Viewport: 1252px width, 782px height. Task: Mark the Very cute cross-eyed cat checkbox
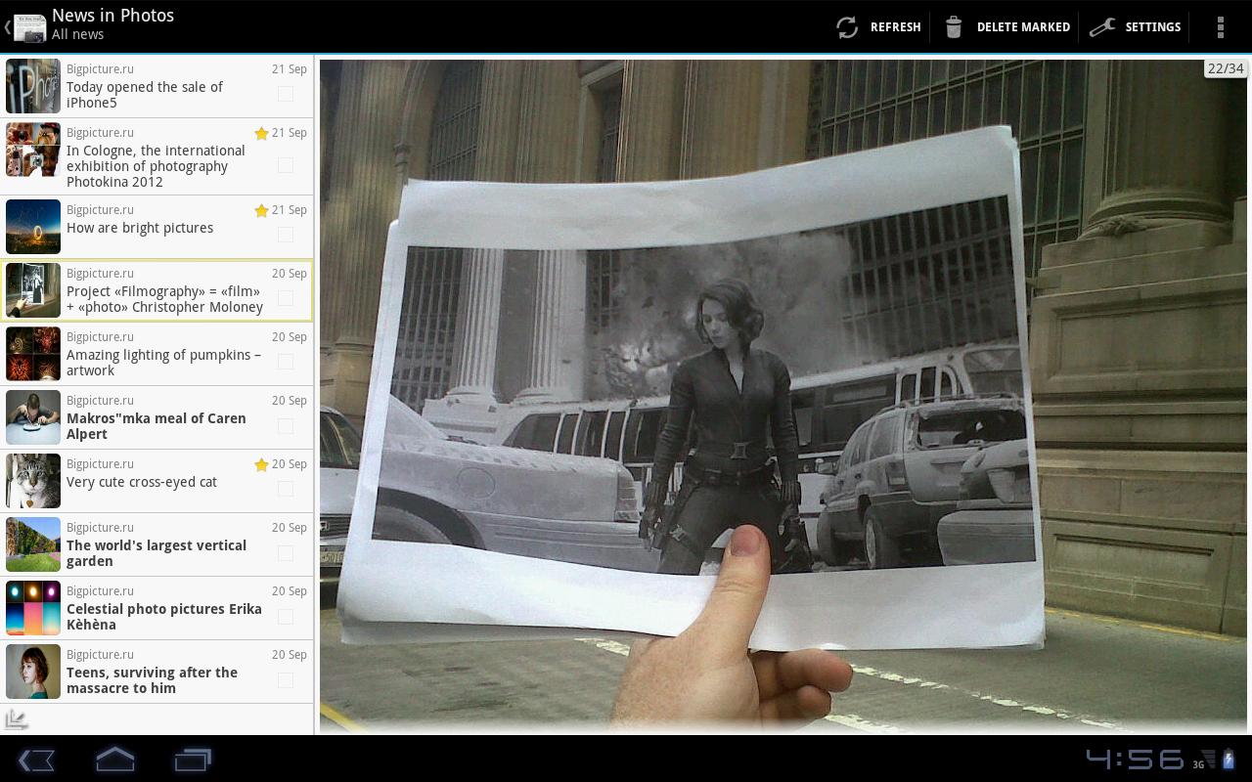tap(286, 489)
